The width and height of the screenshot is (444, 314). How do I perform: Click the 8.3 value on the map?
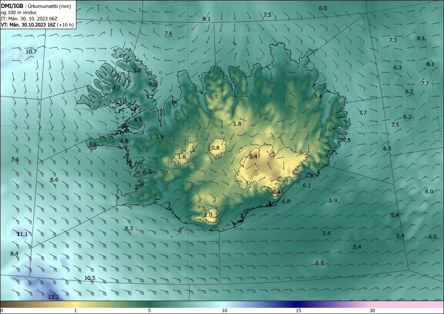[x=129, y=228]
